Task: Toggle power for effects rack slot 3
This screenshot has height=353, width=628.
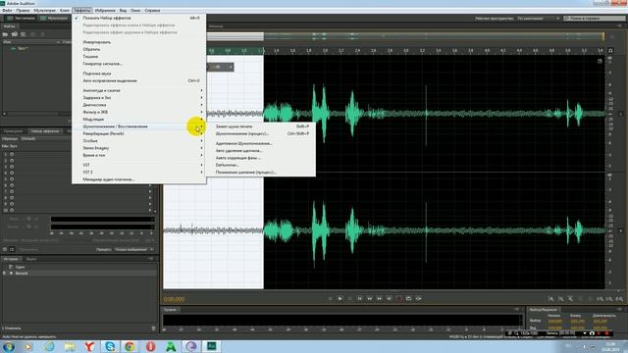Action: click(x=12, y=167)
